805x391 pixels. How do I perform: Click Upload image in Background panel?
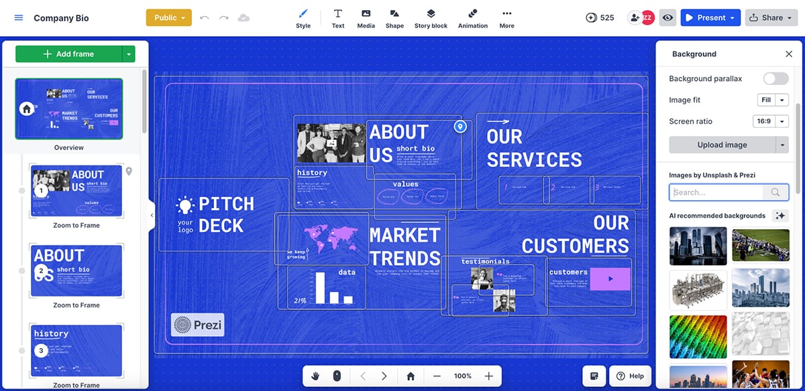[x=722, y=145]
